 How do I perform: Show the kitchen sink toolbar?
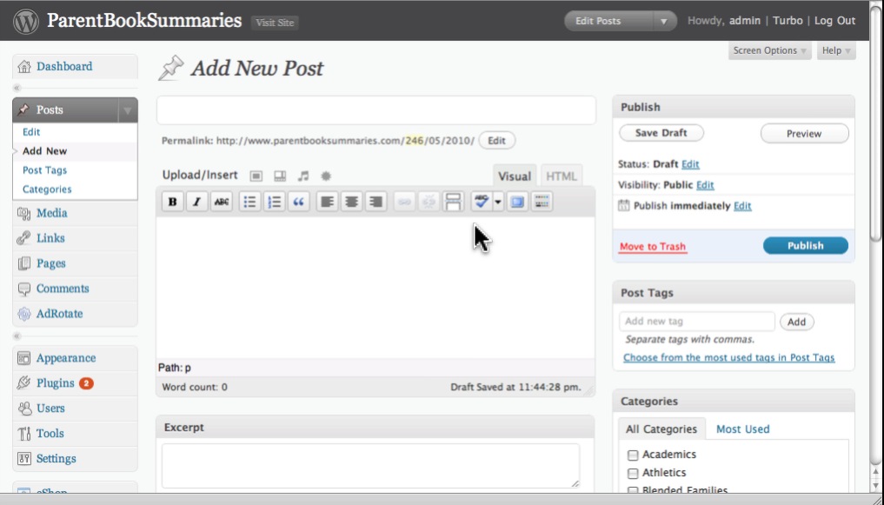[542, 202]
